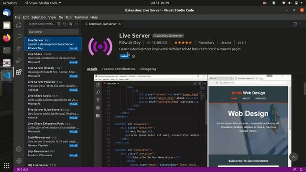This screenshot has width=306, height=172.
Task: Open the Extensions view icon
Action: [x=19, y=72]
